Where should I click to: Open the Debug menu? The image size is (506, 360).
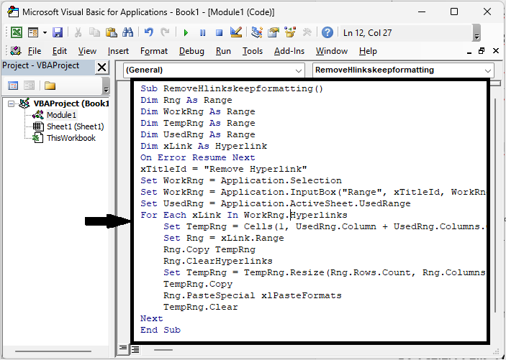pyautogui.click(x=191, y=51)
